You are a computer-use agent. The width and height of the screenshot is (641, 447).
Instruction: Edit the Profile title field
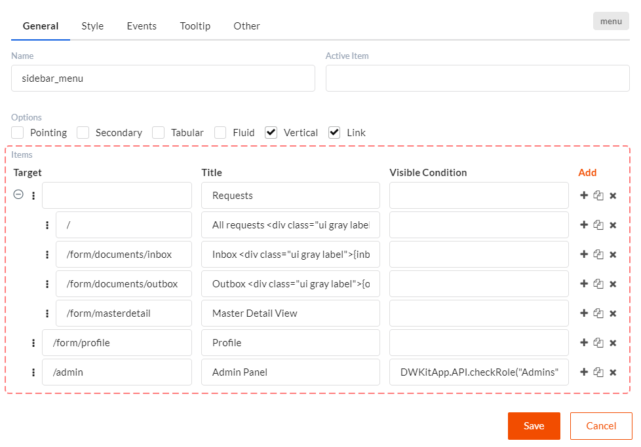pyautogui.click(x=290, y=342)
